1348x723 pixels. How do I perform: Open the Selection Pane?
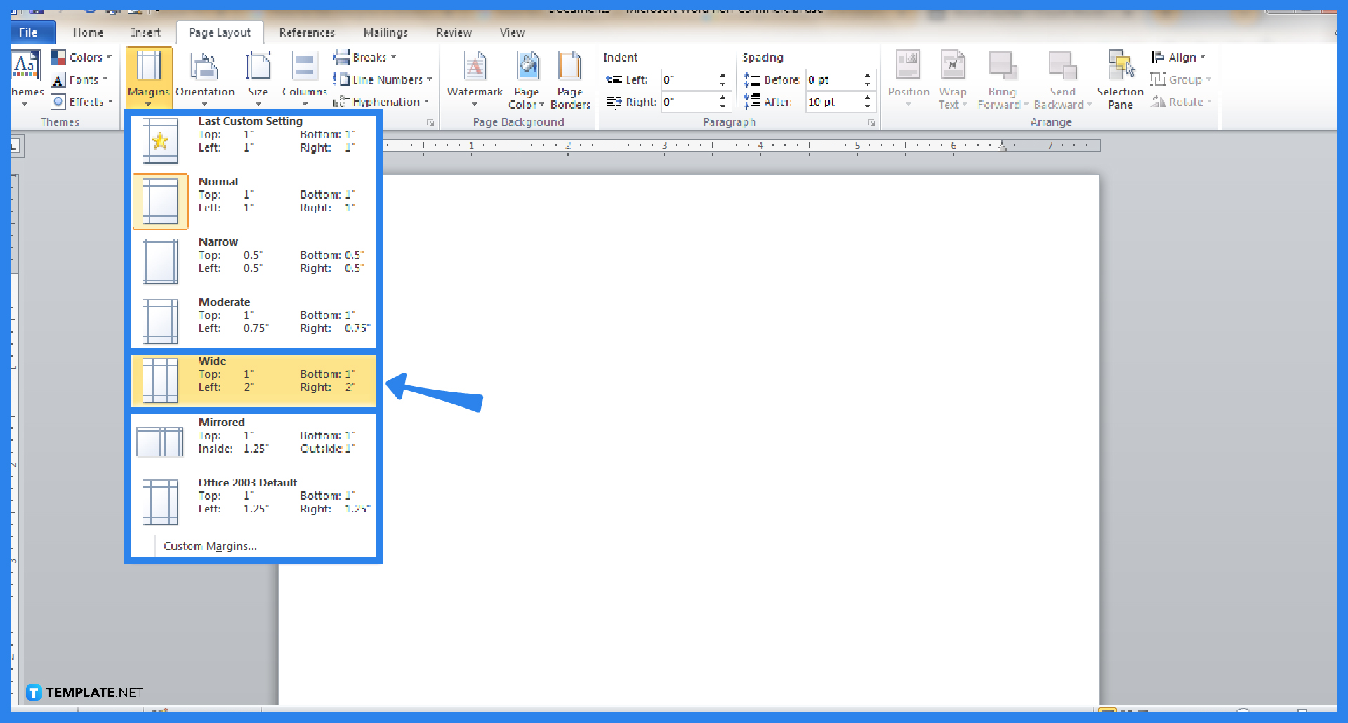(1119, 79)
